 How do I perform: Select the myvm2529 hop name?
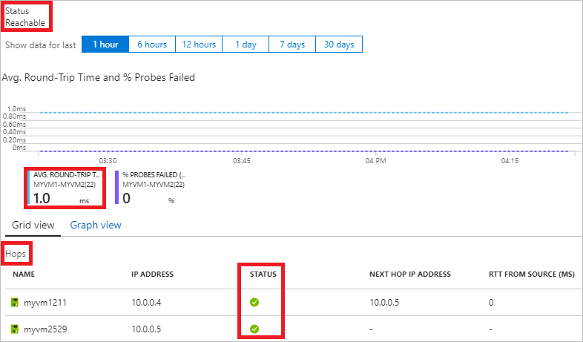pos(45,329)
